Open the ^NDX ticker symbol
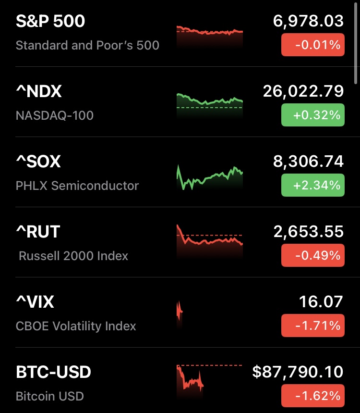The height and width of the screenshot is (413, 360). [x=39, y=91]
